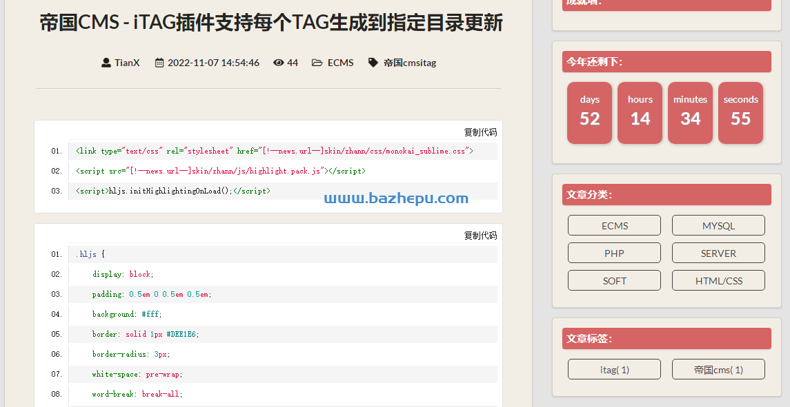Click the display: block code line
This screenshot has width=790, height=407.
[x=283, y=274]
